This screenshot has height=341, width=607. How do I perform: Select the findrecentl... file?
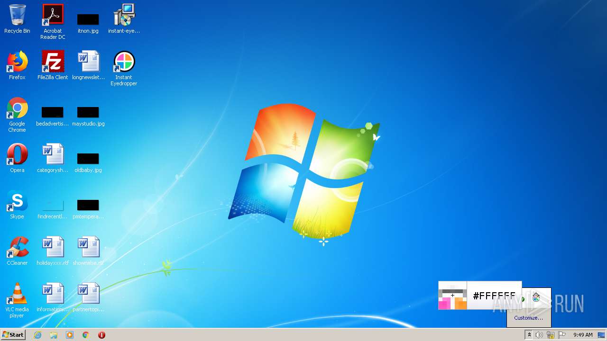pyautogui.click(x=53, y=208)
